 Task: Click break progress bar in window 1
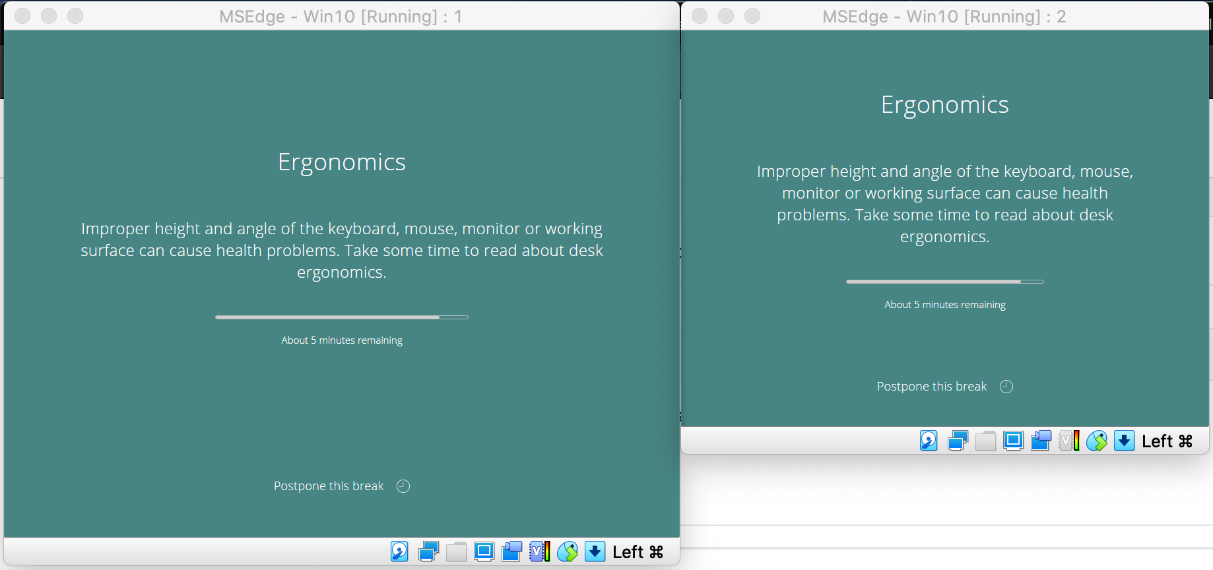pyautogui.click(x=342, y=317)
